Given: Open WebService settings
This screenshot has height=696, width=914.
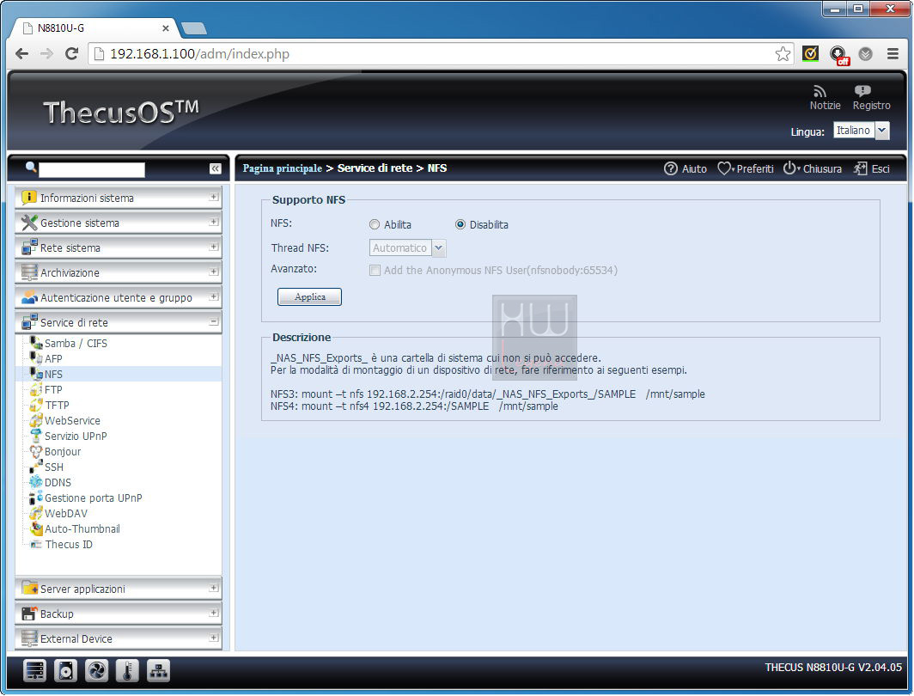Looking at the screenshot, I should (x=72, y=420).
